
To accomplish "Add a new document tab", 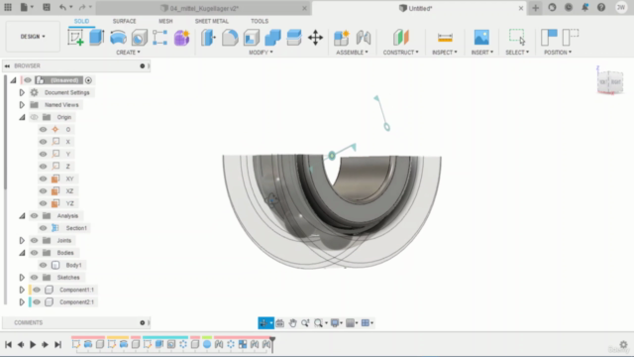I will [x=535, y=8].
